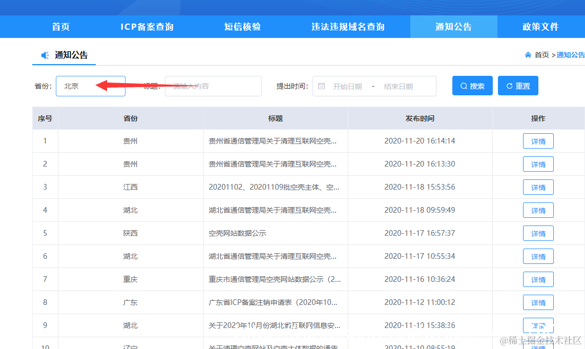Screen dimensions: 585x349
Task: Open 详情 for the 陕西 空壳网站数据公示 row
Action: coord(538,233)
